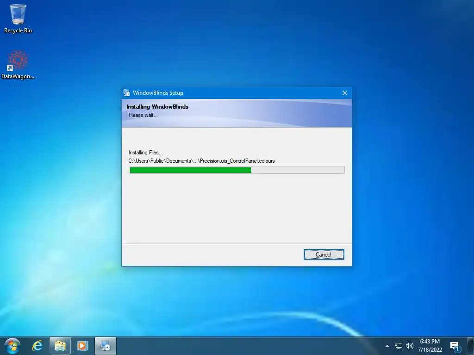The height and width of the screenshot is (355, 474).
Task: Click the "Installing WindowBlinds" heading
Action: coord(157,107)
